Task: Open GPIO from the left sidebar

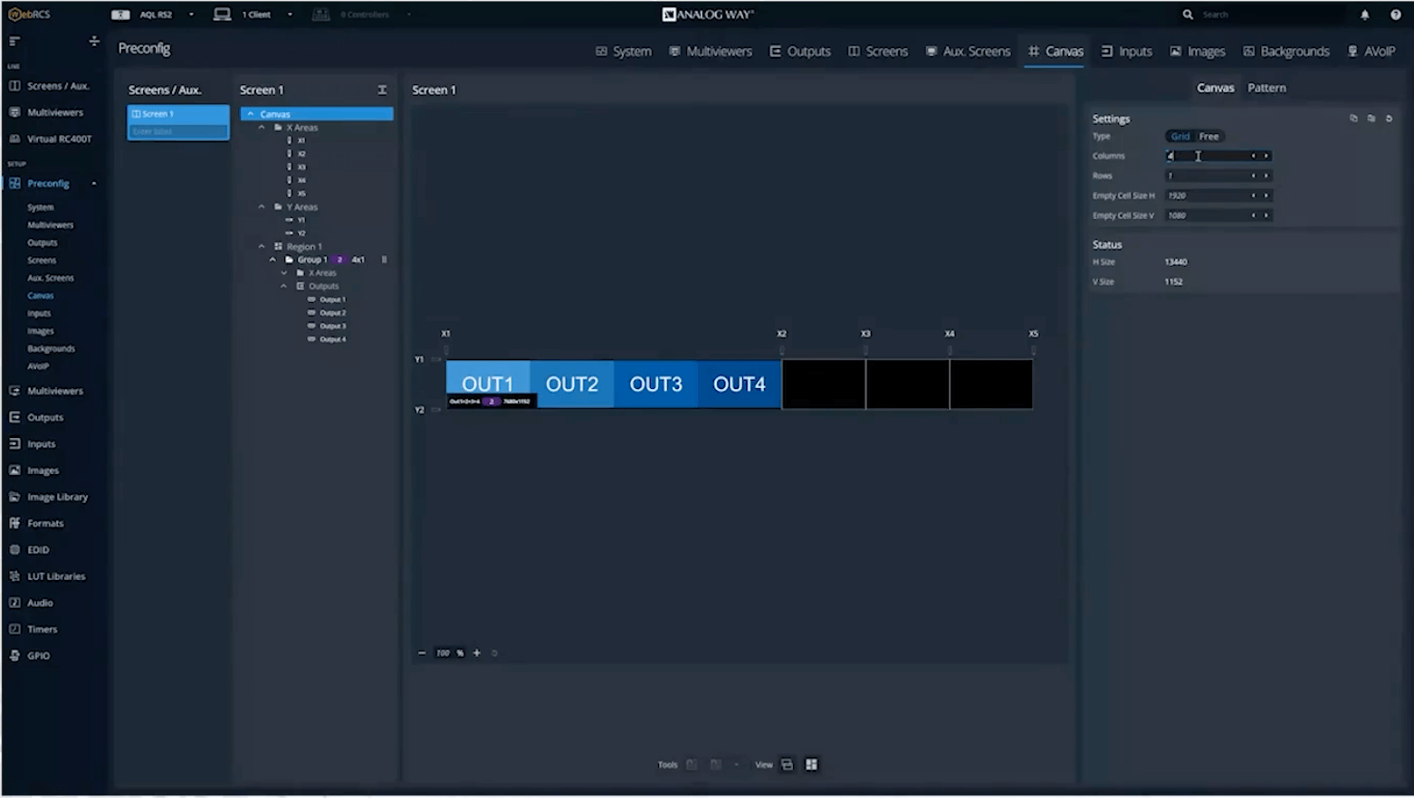Action: tap(38, 655)
